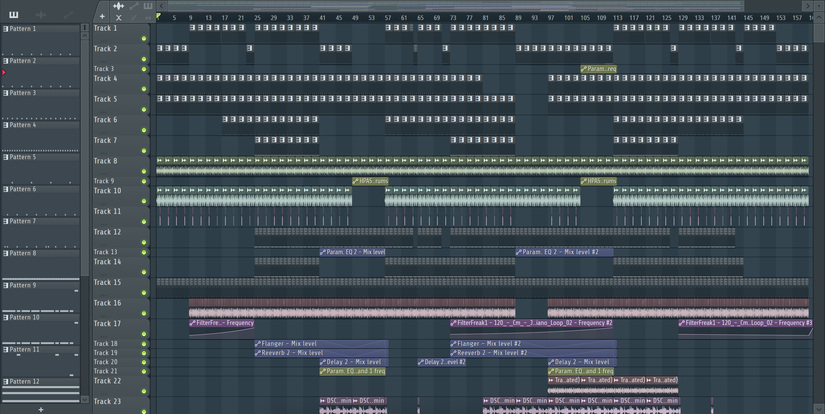Viewport: 825px width, 414px height.
Task: Select Pattern 4 in the picker
Action: click(x=41, y=125)
